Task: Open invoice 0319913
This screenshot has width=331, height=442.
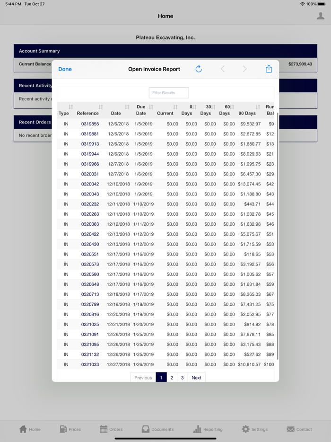Action: [x=90, y=144]
